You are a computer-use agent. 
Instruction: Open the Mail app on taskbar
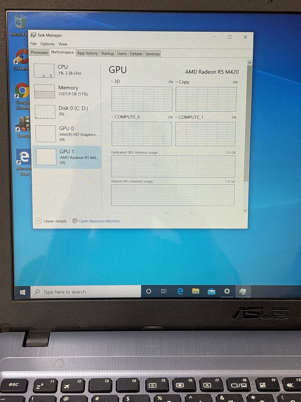tap(211, 292)
